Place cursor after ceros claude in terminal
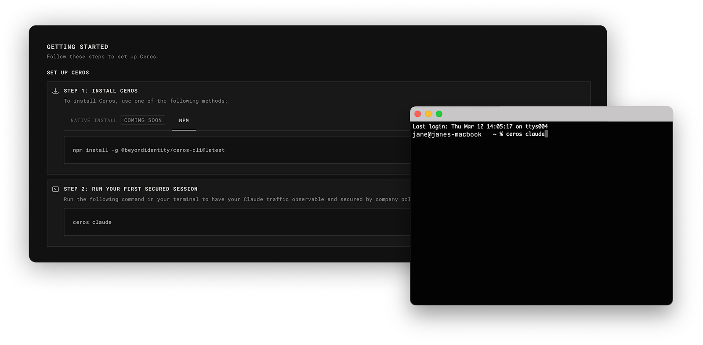 (x=546, y=134)
